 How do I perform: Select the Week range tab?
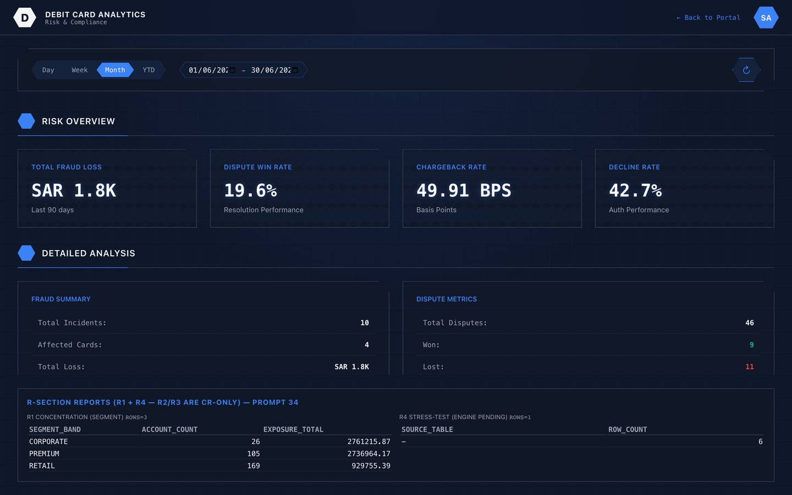pyautogui.click(x=80, y=70)
